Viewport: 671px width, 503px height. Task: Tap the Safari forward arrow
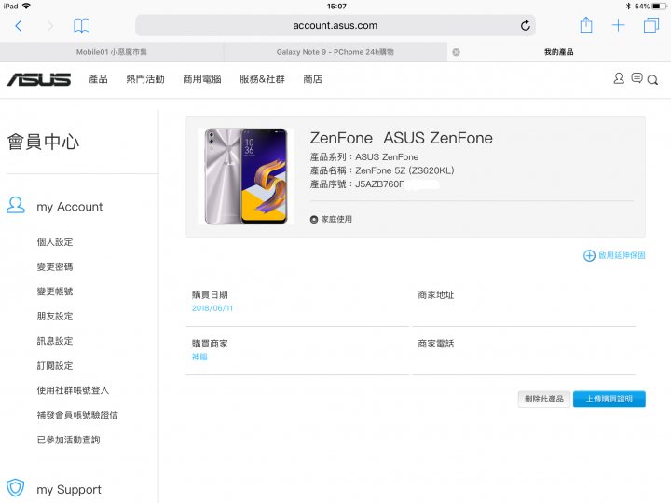point(50,26)
